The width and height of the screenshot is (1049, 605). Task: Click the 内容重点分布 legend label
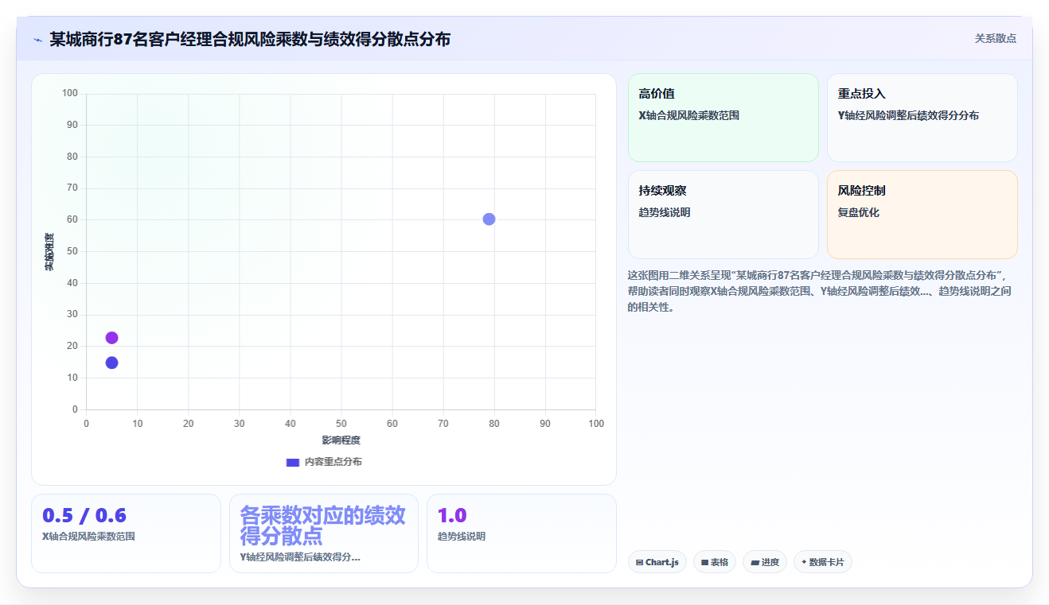coord(333,462)
